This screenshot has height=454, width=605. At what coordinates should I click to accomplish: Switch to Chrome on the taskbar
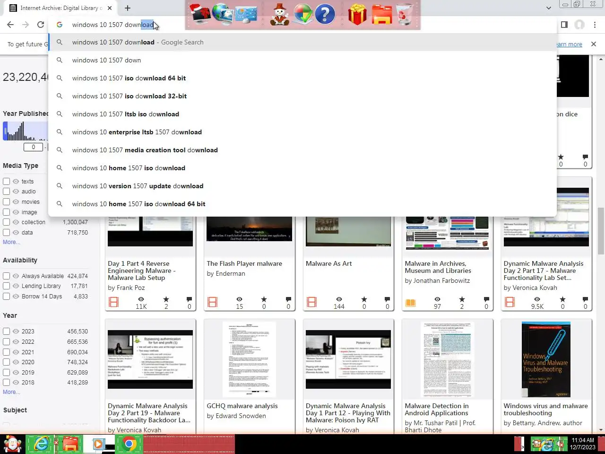point(129,445)
